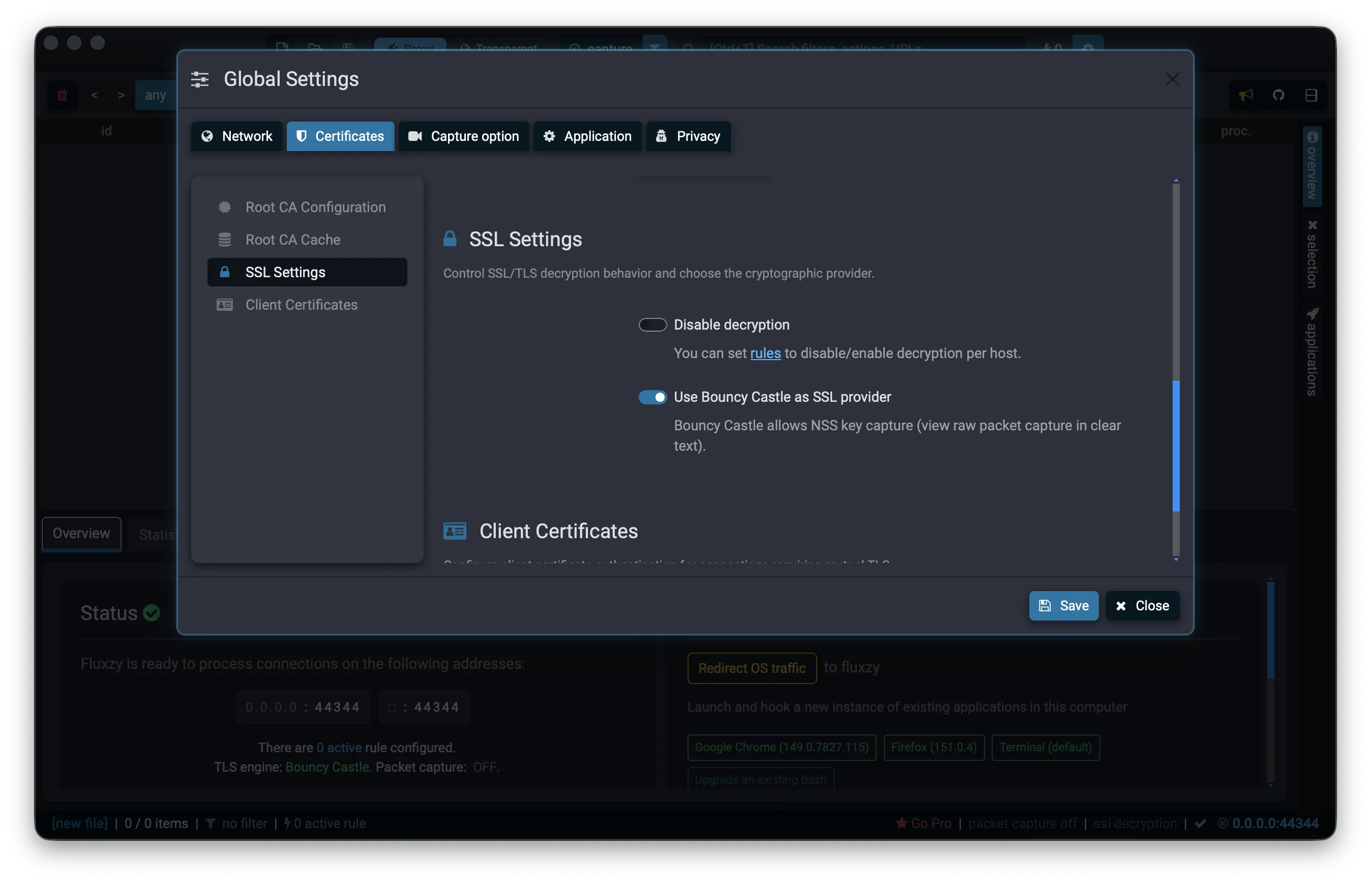Open the Capture option tab
The height and width of the screenshot is (883, 1371).
tap(463, 136)
